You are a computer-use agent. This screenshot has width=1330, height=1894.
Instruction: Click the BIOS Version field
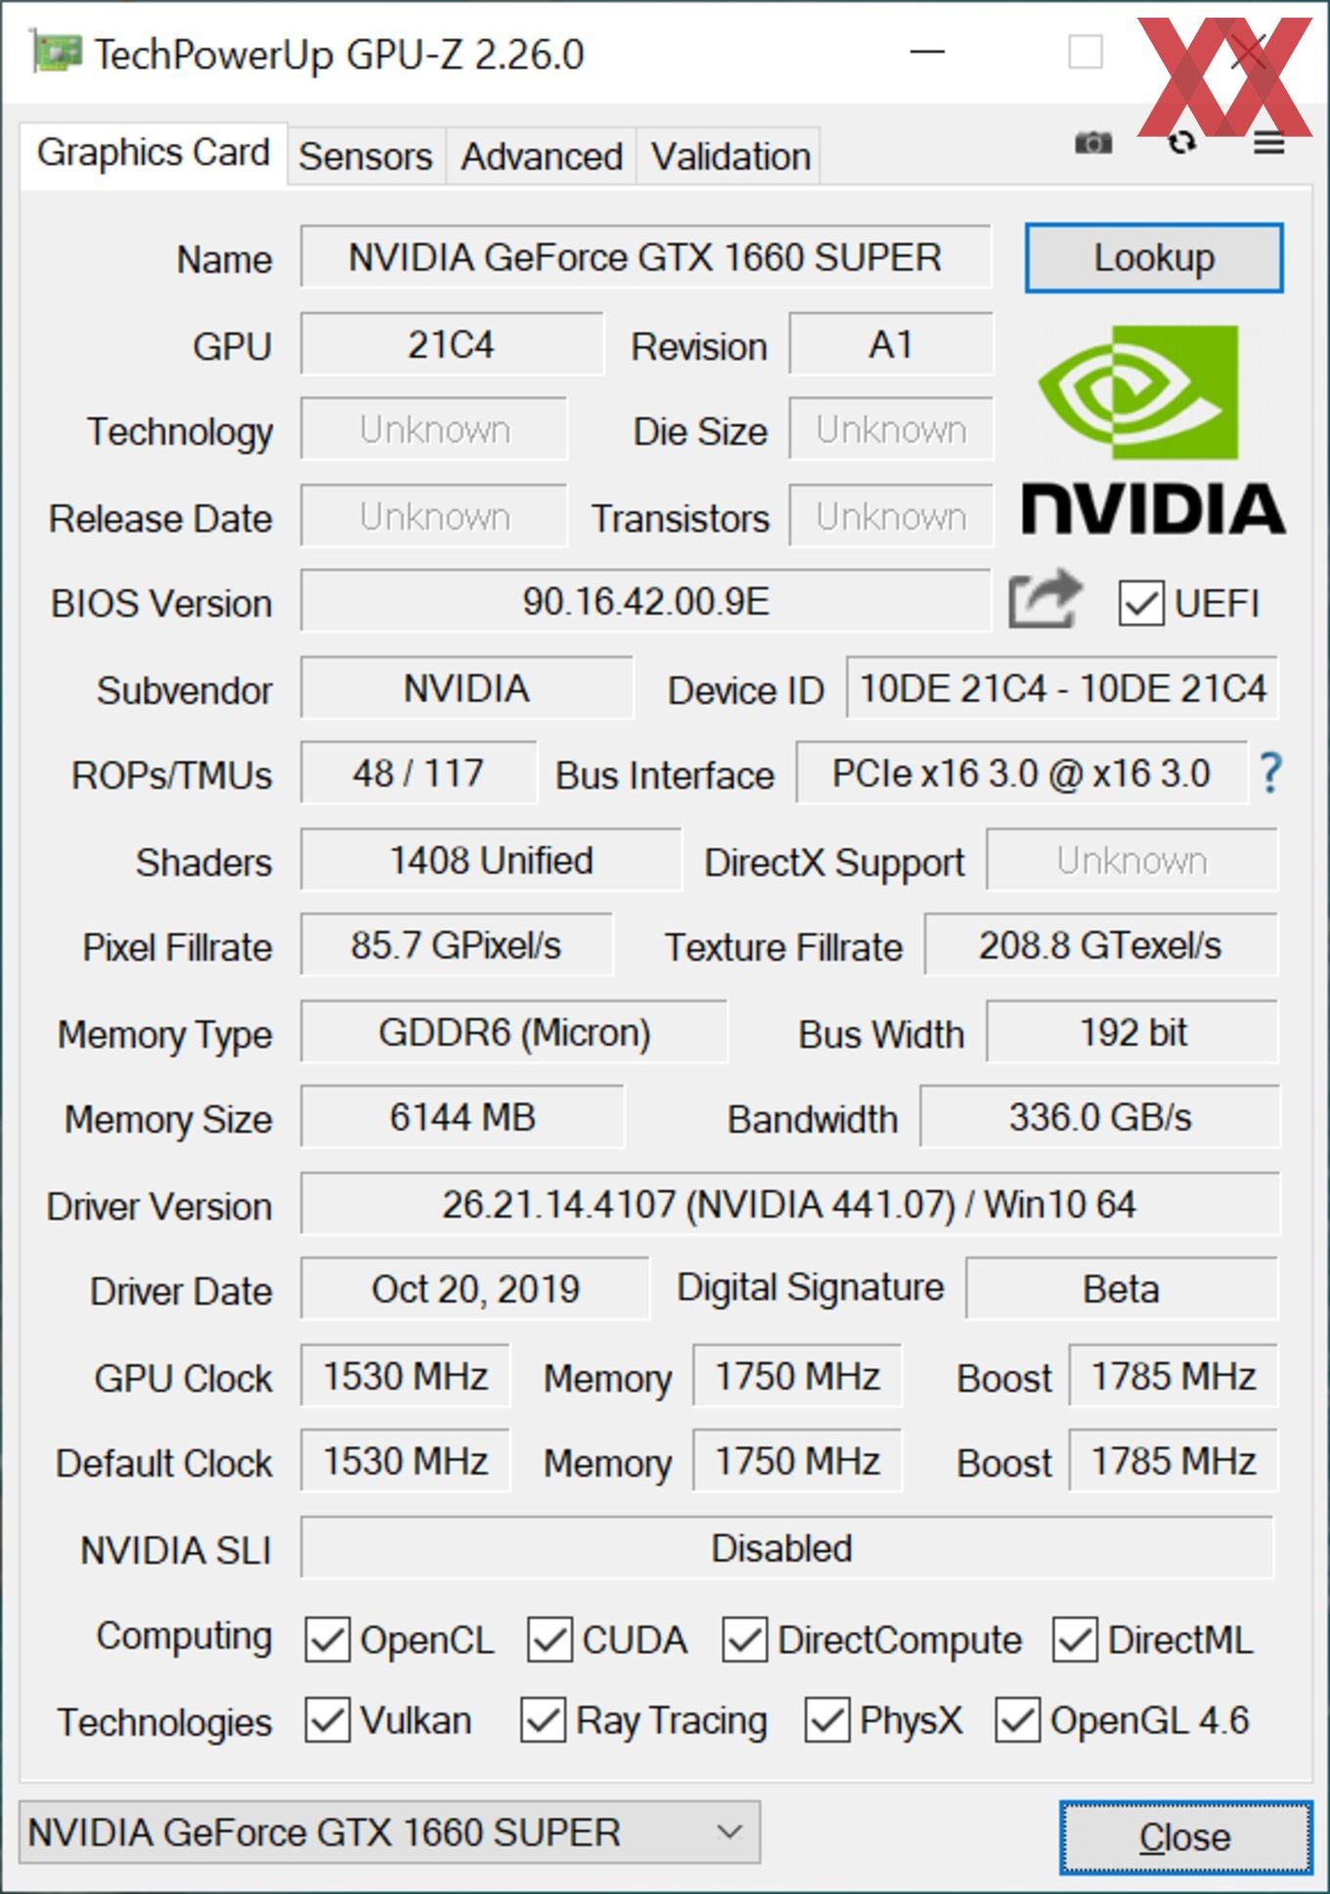645,601
